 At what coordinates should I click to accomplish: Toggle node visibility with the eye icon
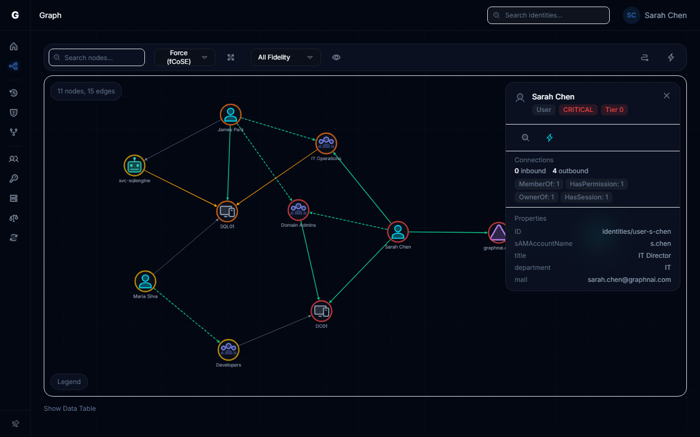[336, 57]
